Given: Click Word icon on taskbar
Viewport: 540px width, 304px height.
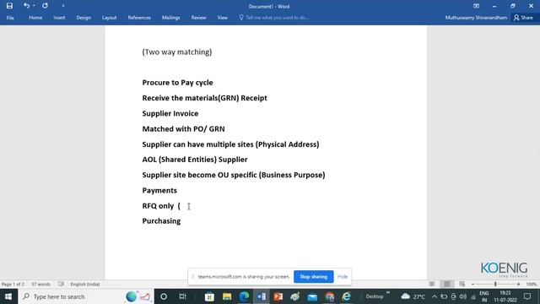Looking at the screenshot, I should (261, 296).
